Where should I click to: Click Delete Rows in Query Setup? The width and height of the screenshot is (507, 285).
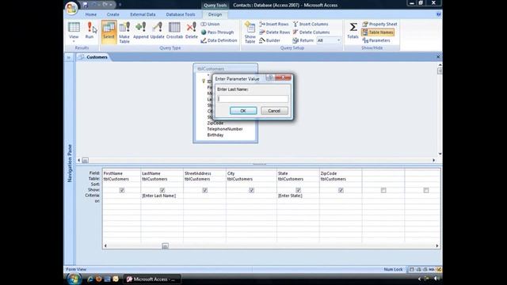click(x=275, y=32)
